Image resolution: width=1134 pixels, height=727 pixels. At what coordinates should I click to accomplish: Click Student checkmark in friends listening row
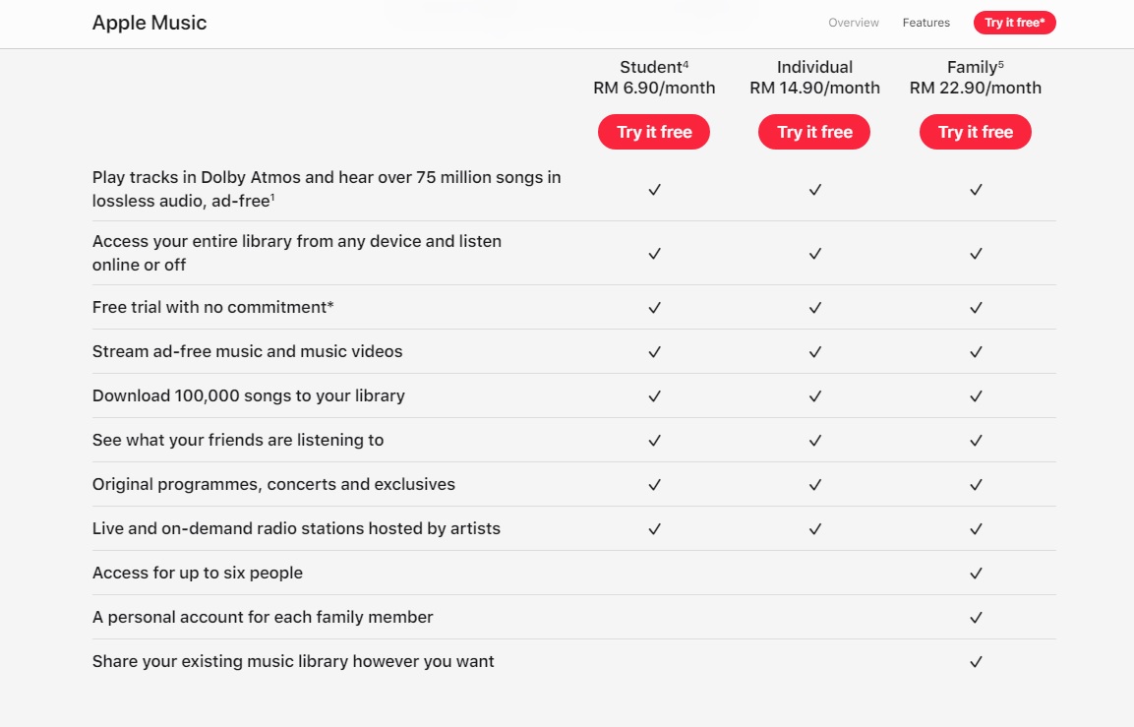pos(654,440)
